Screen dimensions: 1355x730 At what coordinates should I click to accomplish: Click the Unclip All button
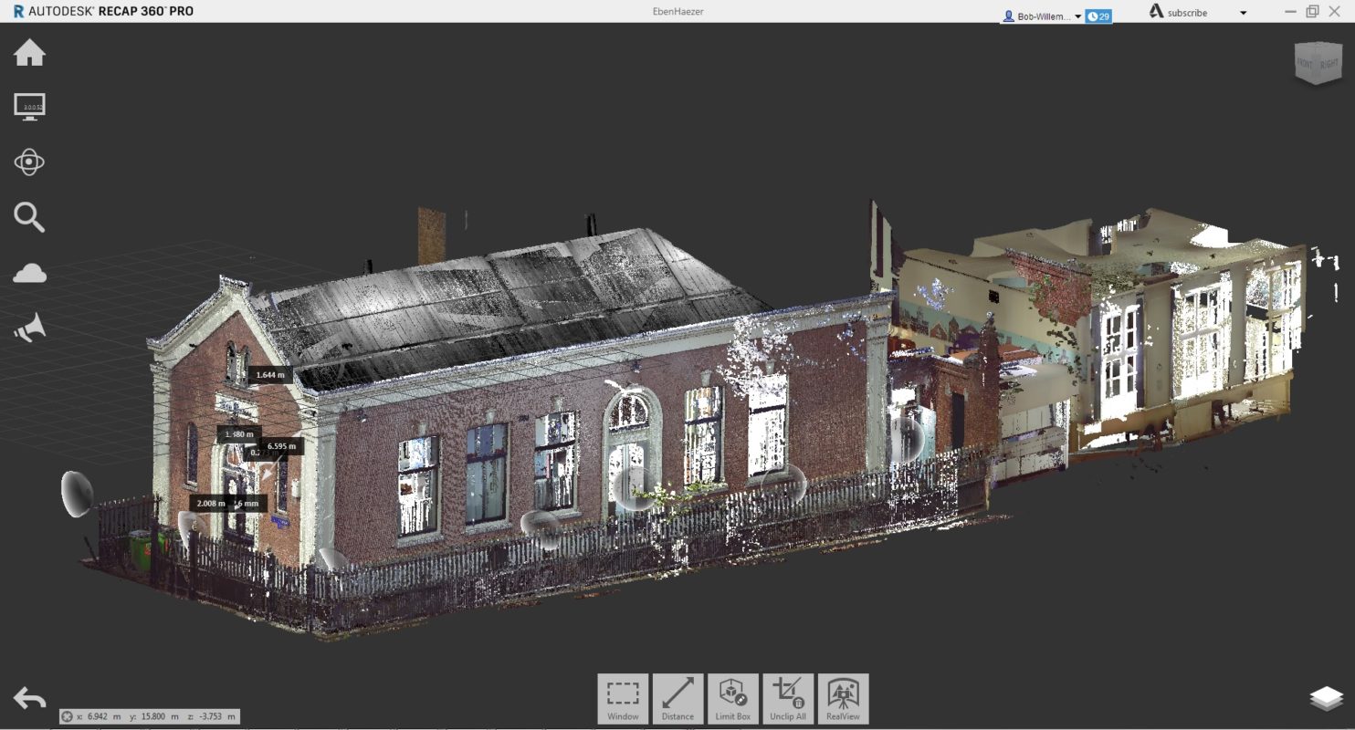point(787,698)
